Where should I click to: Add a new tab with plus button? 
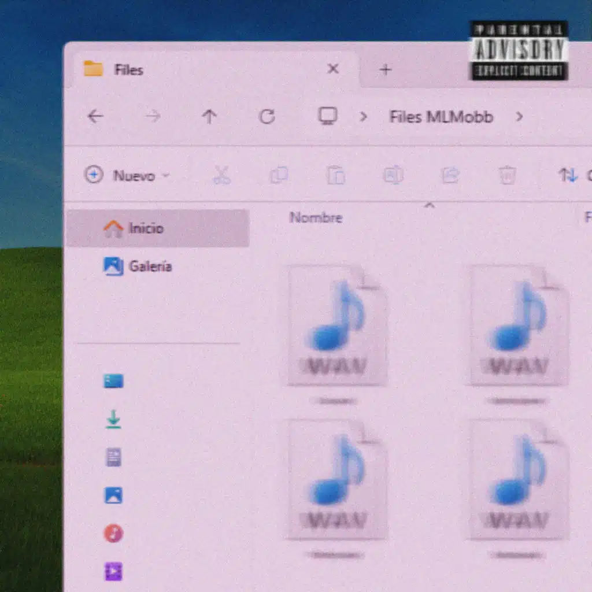click(385, 70)
